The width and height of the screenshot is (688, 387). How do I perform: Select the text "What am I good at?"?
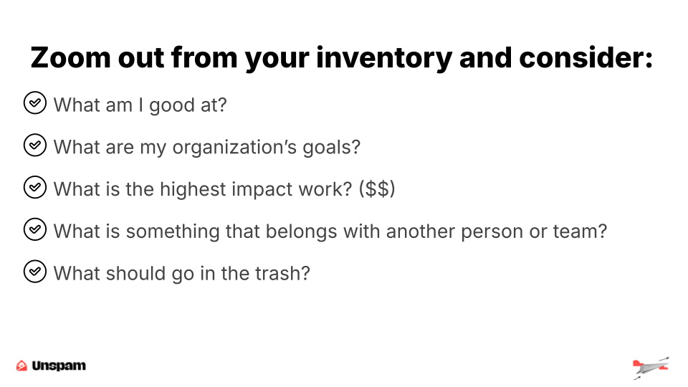coord(140,105)
